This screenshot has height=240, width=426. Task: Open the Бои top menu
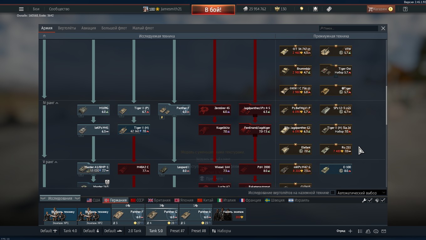[36, 9]
